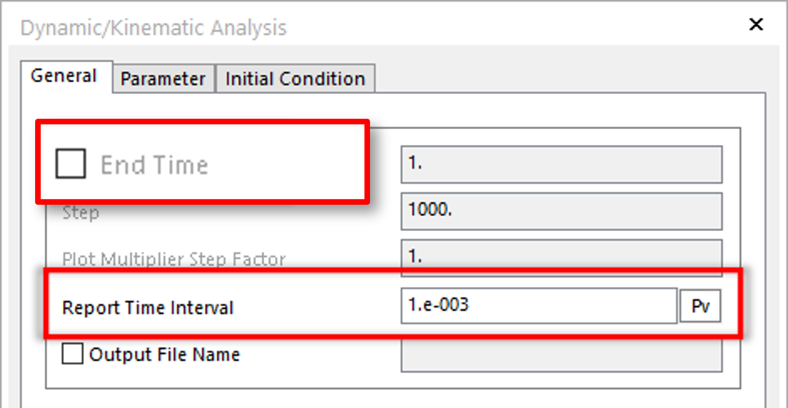Viewport: 788px width, 408px height.
Task: Open the Parameter tab
Action: coord(163,79)
